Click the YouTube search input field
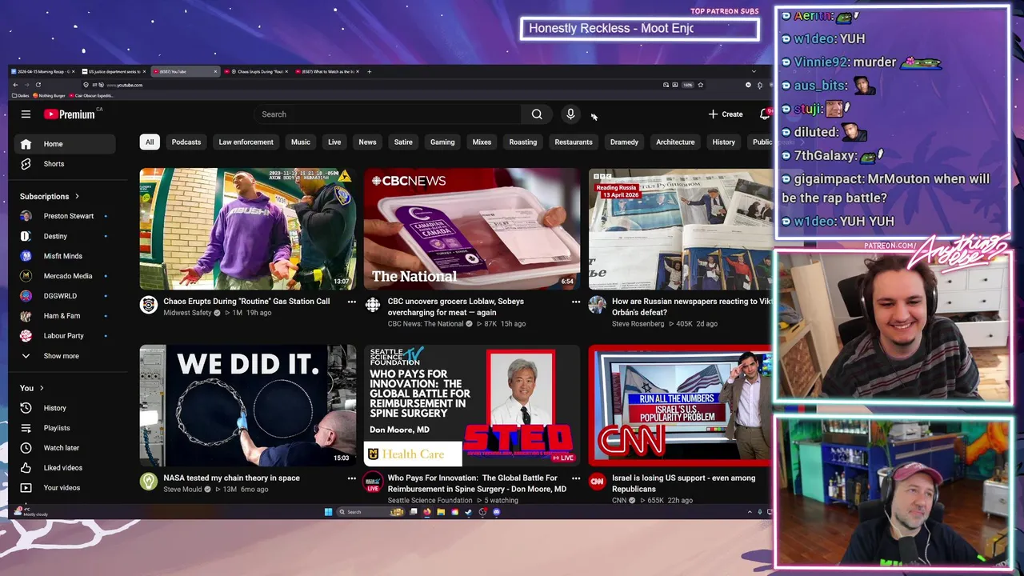The image size is (1024, 576). [x=389, y=114]
